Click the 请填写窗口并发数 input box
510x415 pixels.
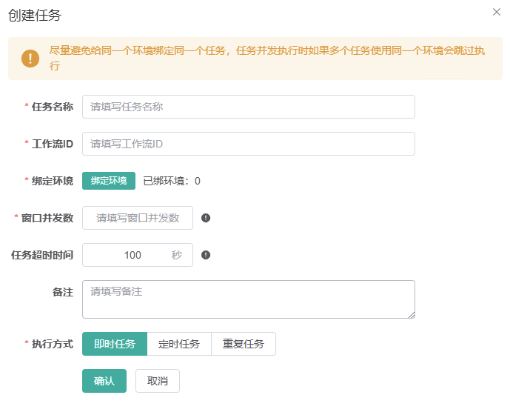tap(138, 218)
